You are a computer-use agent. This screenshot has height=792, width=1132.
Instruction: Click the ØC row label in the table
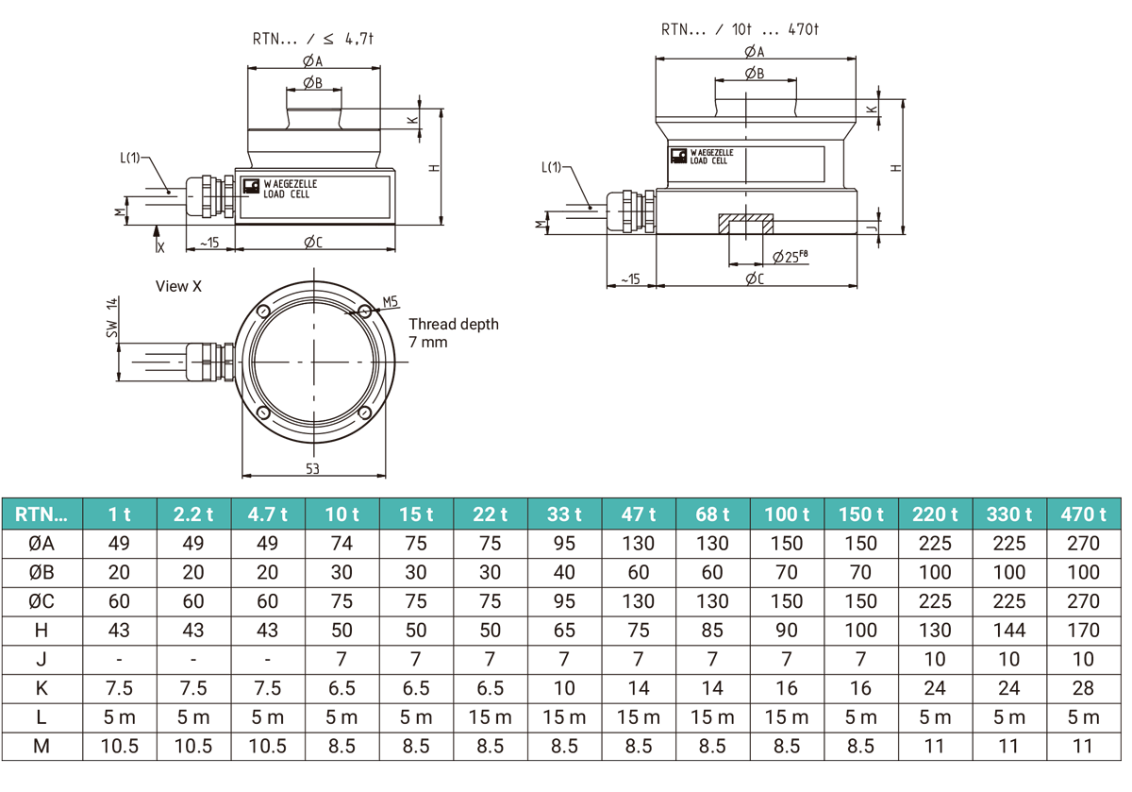click(42, 601)
